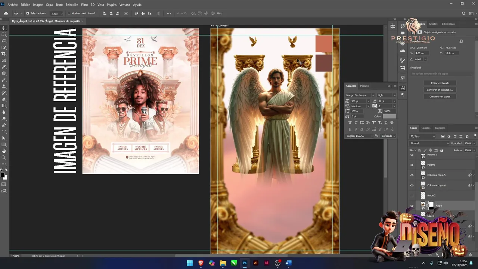Click the reset transform icon in Propiedades

(x=461, y=41)
